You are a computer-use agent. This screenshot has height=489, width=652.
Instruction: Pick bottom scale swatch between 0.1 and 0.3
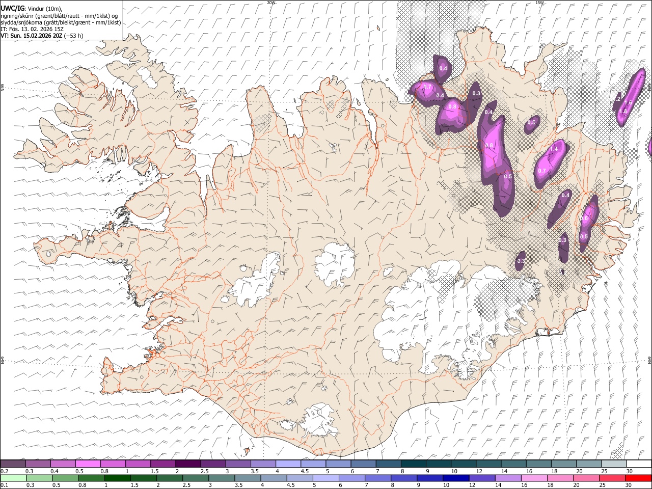13,478
